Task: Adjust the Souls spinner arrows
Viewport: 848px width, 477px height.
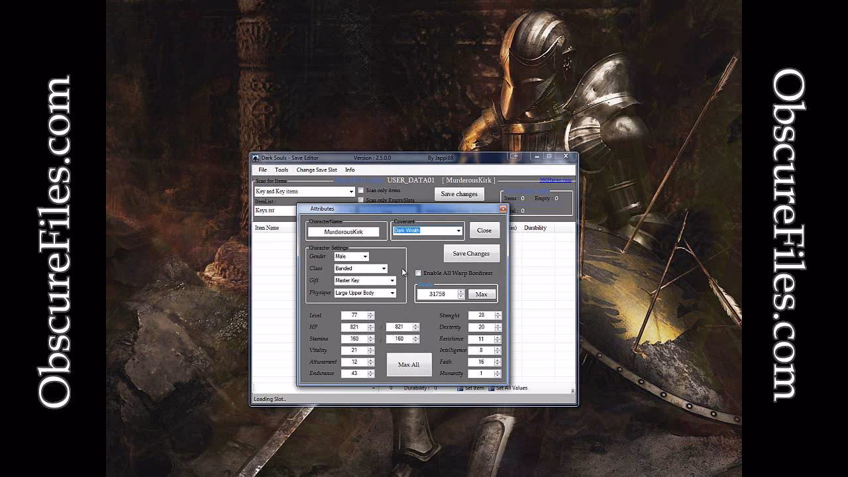Action: (461, 294)
